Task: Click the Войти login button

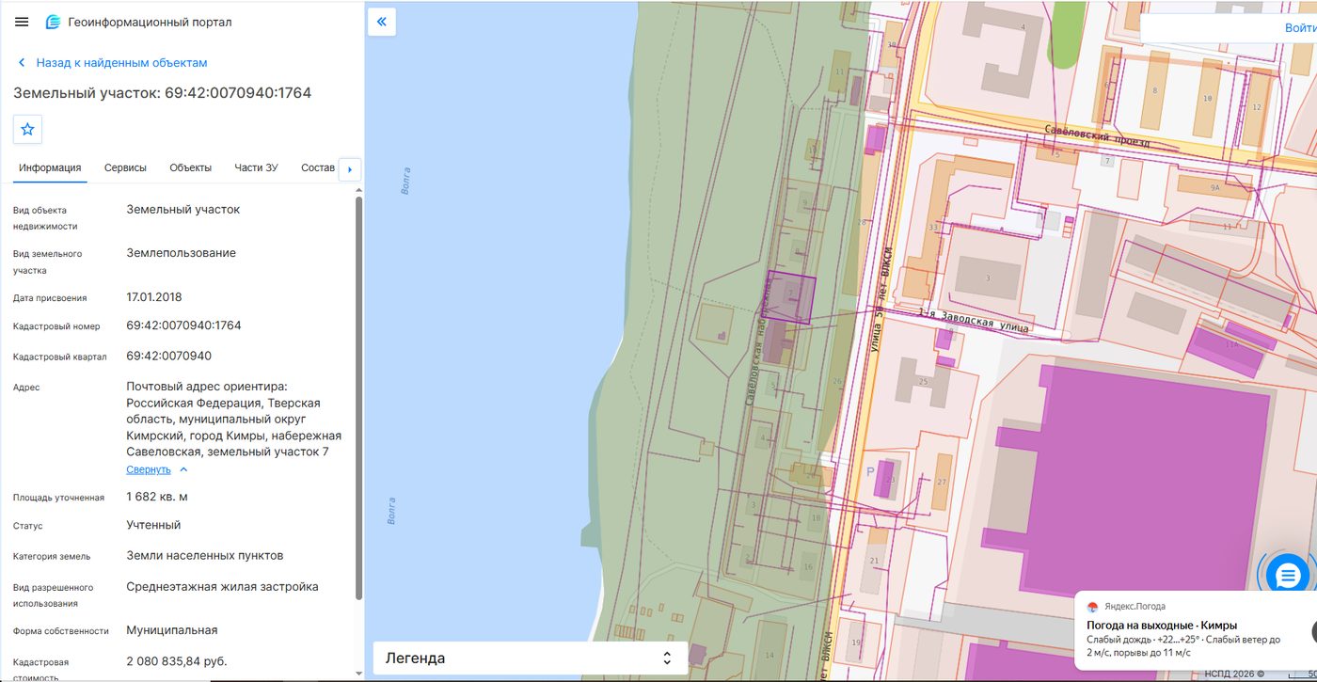Action: point(1300,28)
